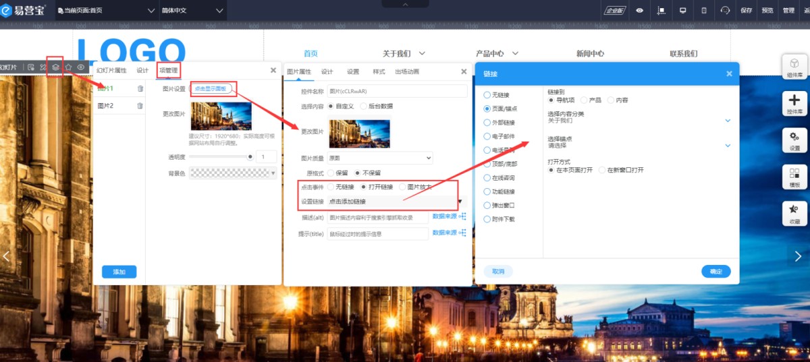Select 图片放大 click event option
The image size is (810, 362).
(x=403, y=187)
